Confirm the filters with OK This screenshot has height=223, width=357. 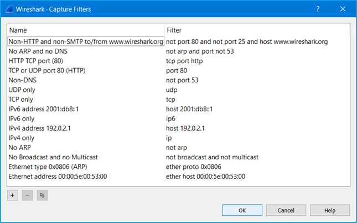pos(242,210)
